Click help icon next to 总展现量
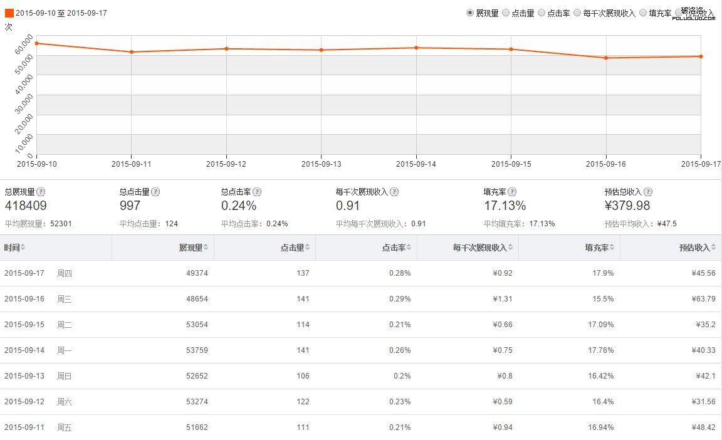This screenshot has width=722, height=440. pos(41,192)
